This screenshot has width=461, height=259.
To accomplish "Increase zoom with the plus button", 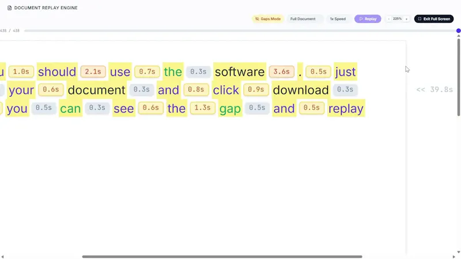I will tap(406, 19).
